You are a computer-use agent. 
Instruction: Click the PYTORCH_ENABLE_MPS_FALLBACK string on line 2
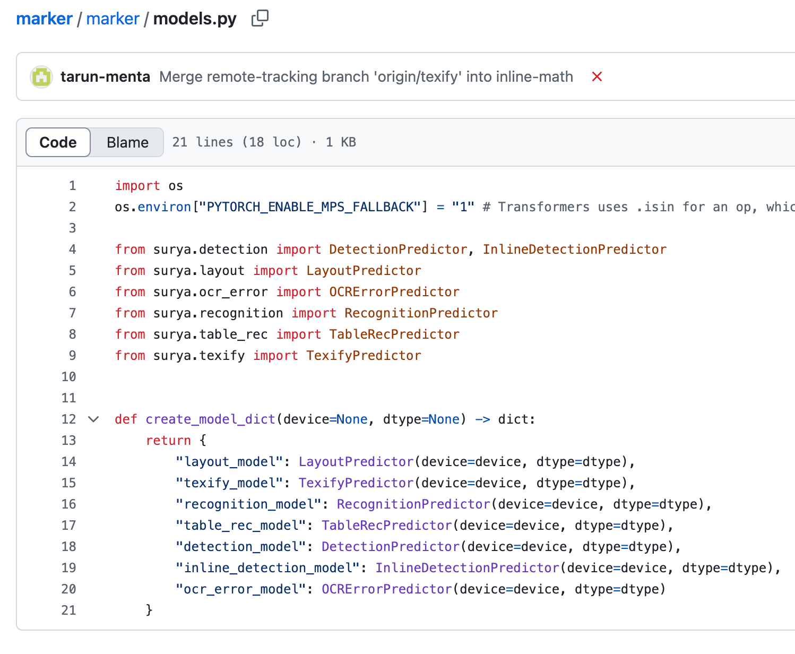pyautogui.click(x=310, y=207)
